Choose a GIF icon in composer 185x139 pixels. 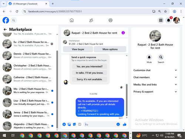pyautogui.click(x=80, y=124)
